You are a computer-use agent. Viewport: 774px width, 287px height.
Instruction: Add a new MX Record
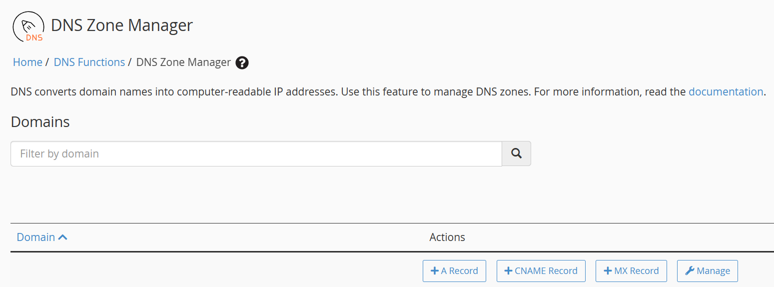[x=631, y=270]
